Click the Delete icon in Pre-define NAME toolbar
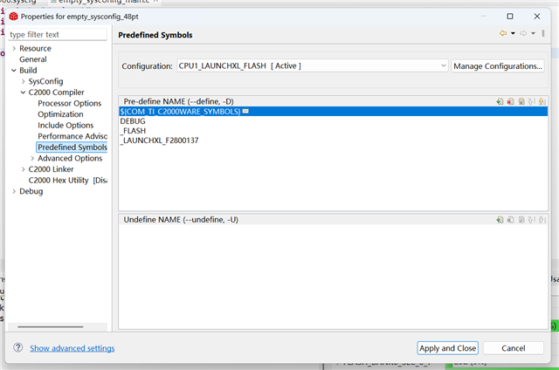 coord(510,101)
